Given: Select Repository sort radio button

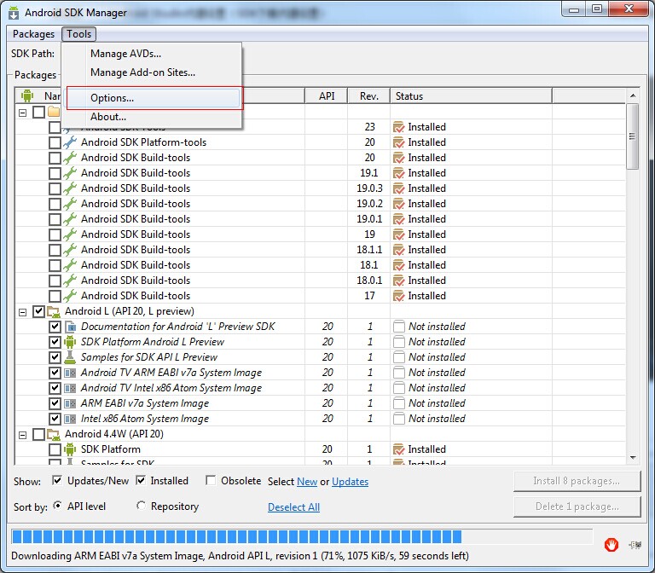Looking at the screenshot, I should [x=142, y=506].
